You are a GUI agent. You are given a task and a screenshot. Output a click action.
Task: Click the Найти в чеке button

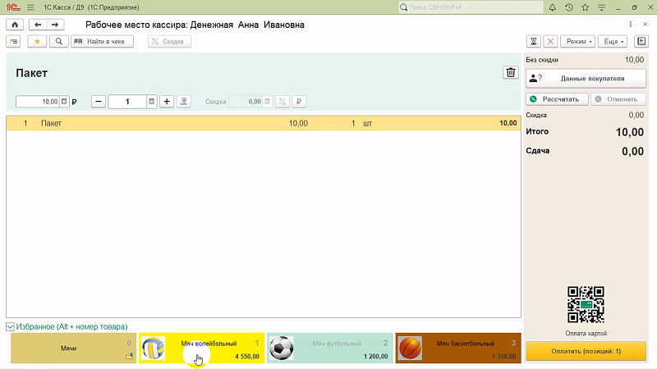102,41
